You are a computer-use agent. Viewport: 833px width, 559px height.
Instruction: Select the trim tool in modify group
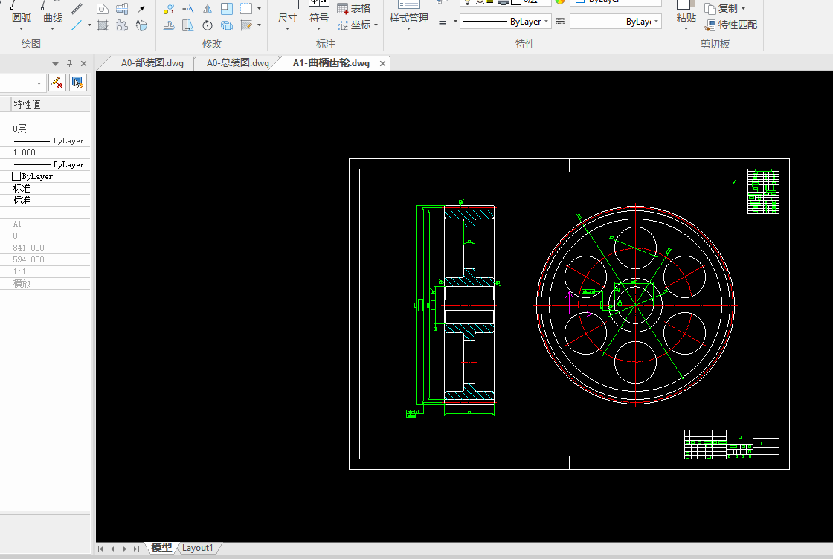188,8
